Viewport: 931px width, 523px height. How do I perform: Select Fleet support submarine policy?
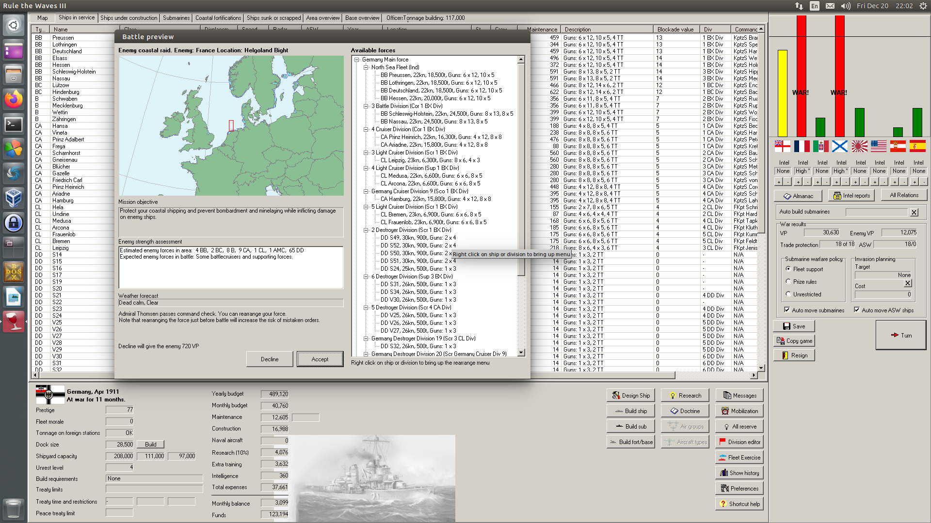click(788, 269)
